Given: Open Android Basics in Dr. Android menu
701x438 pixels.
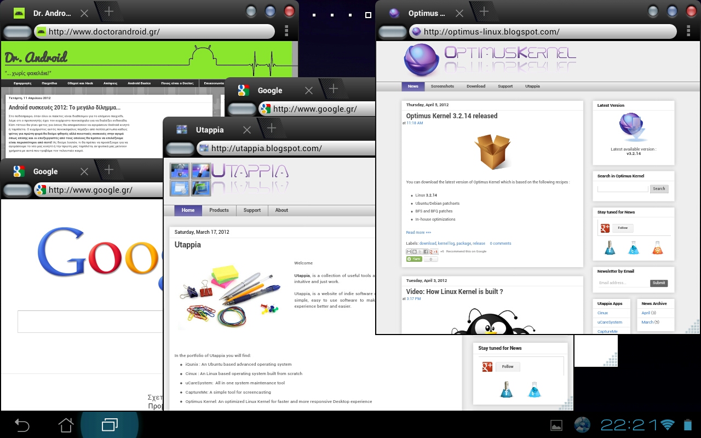Looking at the screenshot, I should [139, 83].
